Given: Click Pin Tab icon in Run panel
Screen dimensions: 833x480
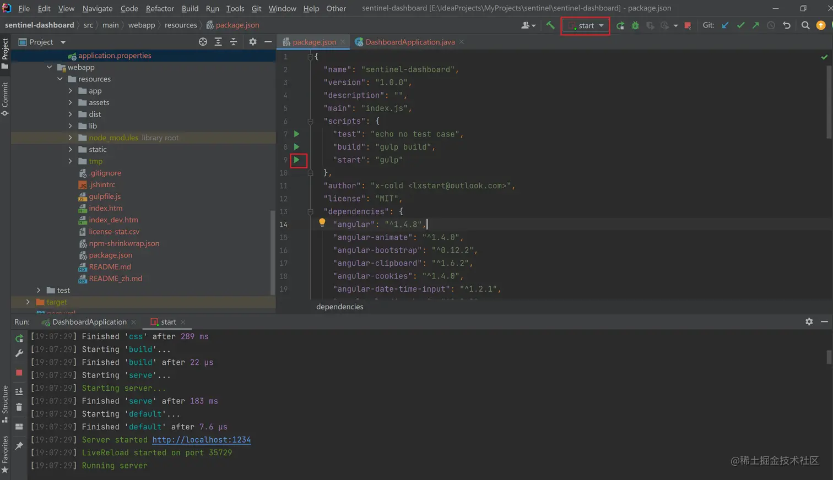Looking at the screenshot, I should (x=19, y=446).
